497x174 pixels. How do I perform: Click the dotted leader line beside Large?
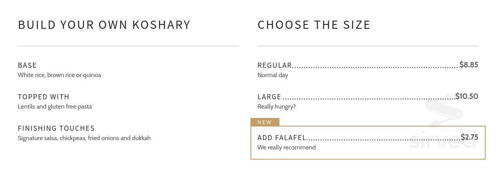click(x=369, y=99)
